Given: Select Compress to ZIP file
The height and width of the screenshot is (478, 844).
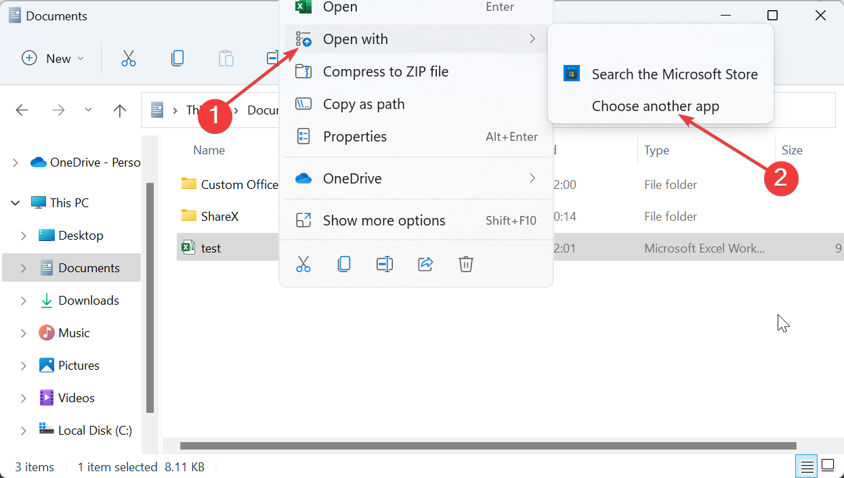Looking at the screenshot, I should 385,72.
